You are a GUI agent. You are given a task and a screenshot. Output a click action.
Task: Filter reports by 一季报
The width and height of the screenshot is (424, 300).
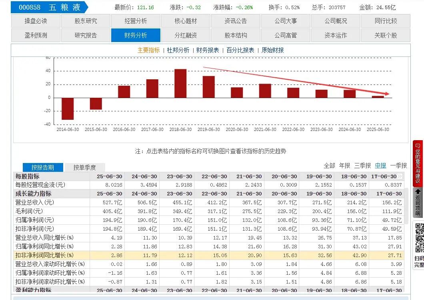(x=398, y=165)
